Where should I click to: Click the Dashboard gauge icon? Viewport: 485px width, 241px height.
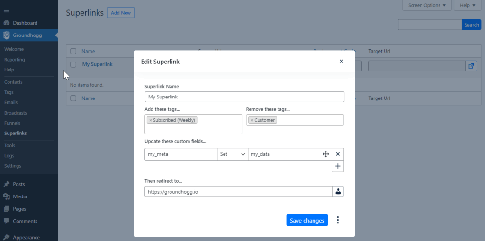pos(7,23)
